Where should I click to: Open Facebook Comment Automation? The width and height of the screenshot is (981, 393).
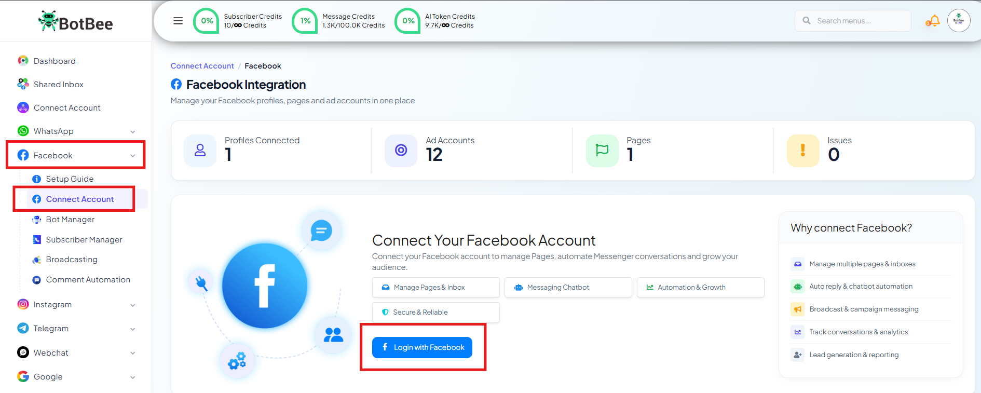pyautogui.click(x=88, y=280)
